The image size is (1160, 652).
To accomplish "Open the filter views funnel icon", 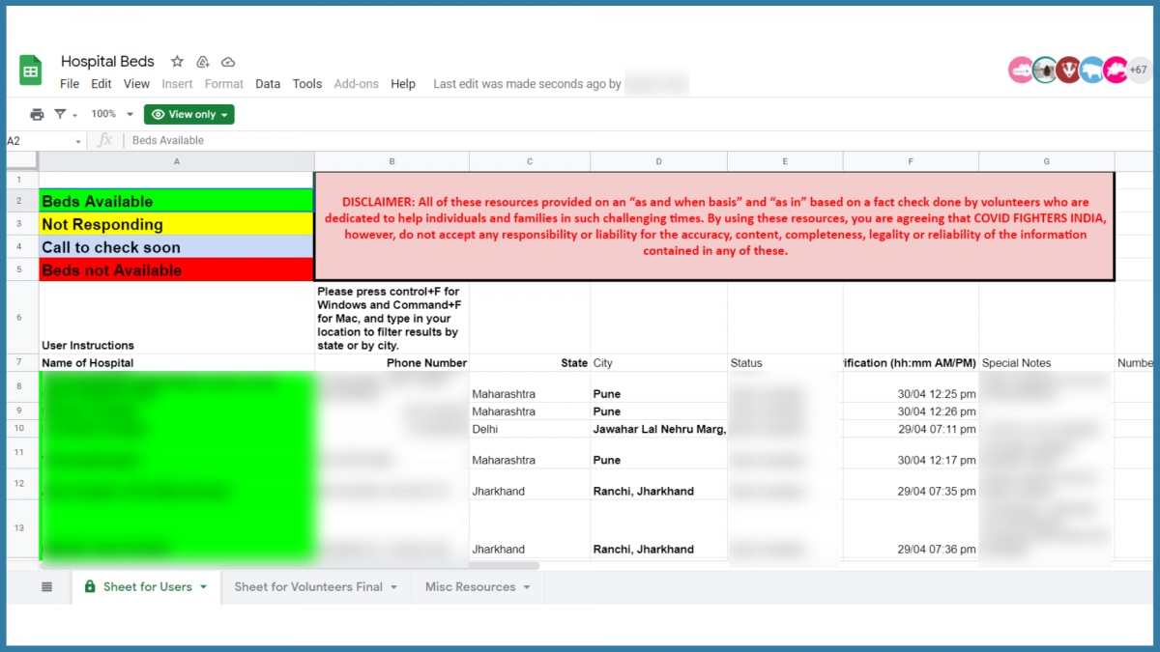I will (x=61, y=114).
